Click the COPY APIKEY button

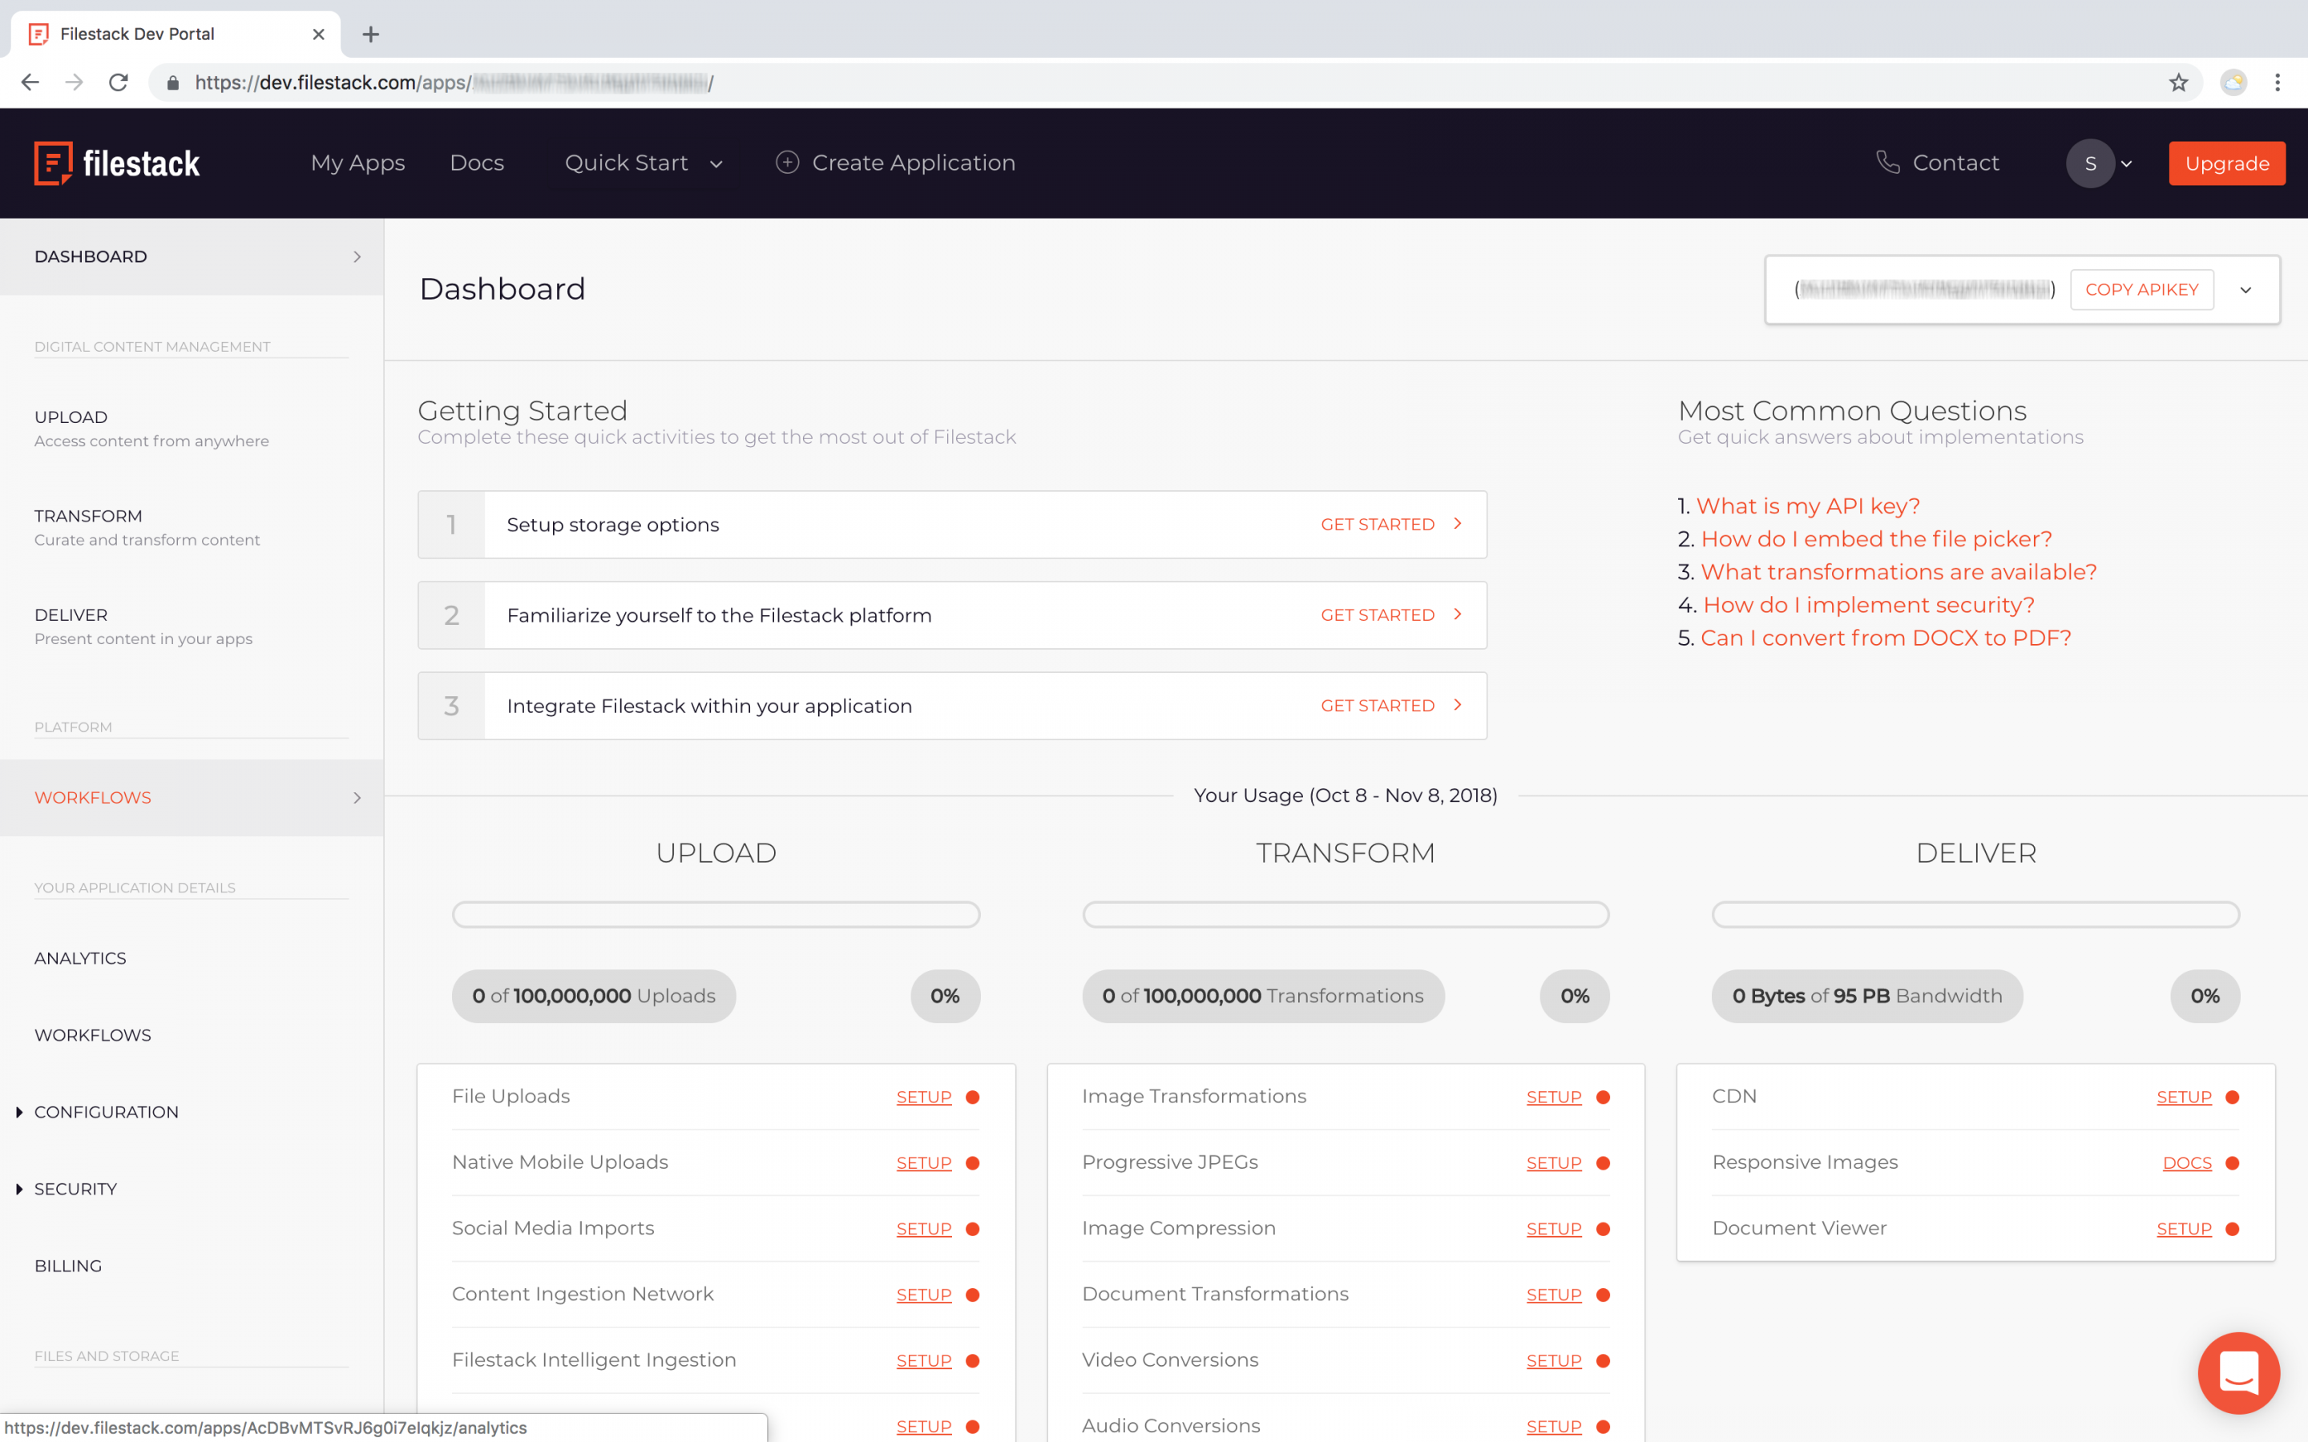coord(2141,289)
